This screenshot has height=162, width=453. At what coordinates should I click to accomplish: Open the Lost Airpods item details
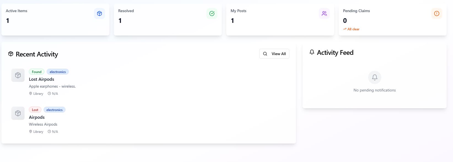(x=41, y=79)
